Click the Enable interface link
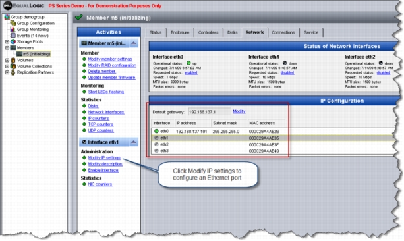Image resolution: width=404 pixels, height=241 pixels. point(103,170)
